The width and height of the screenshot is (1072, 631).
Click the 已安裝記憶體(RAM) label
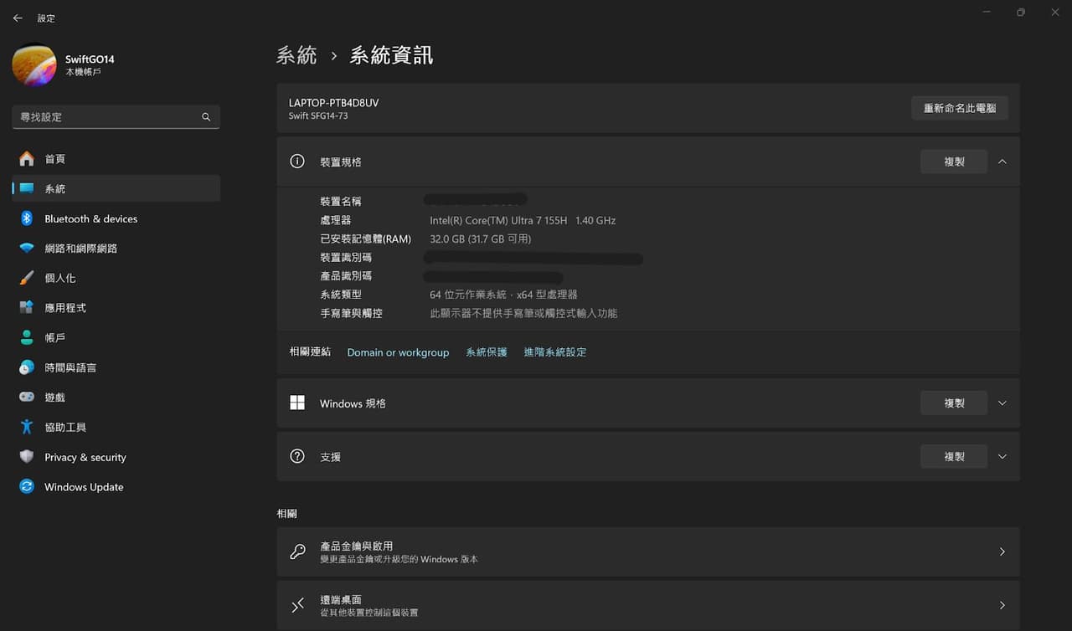365,239
